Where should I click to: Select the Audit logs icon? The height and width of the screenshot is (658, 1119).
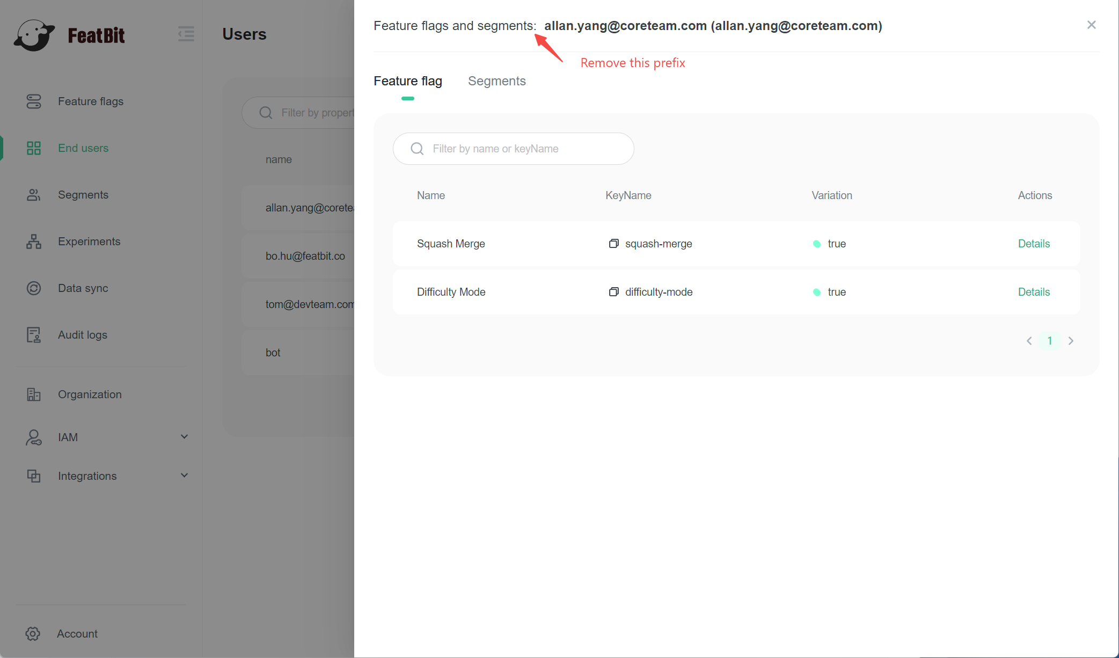34,334
